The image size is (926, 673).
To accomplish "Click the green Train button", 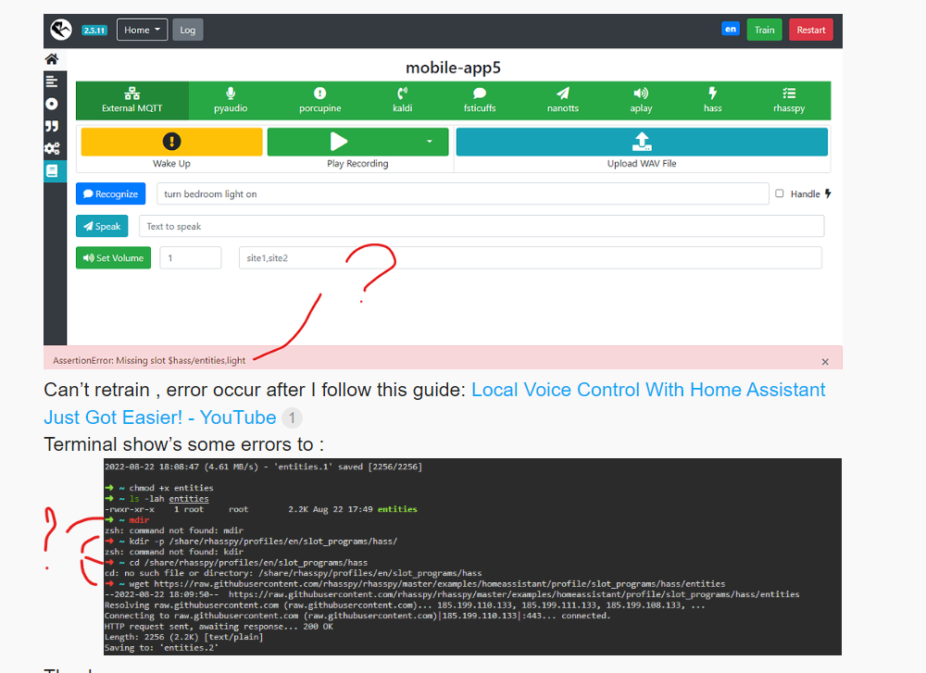I will point(764,31).
